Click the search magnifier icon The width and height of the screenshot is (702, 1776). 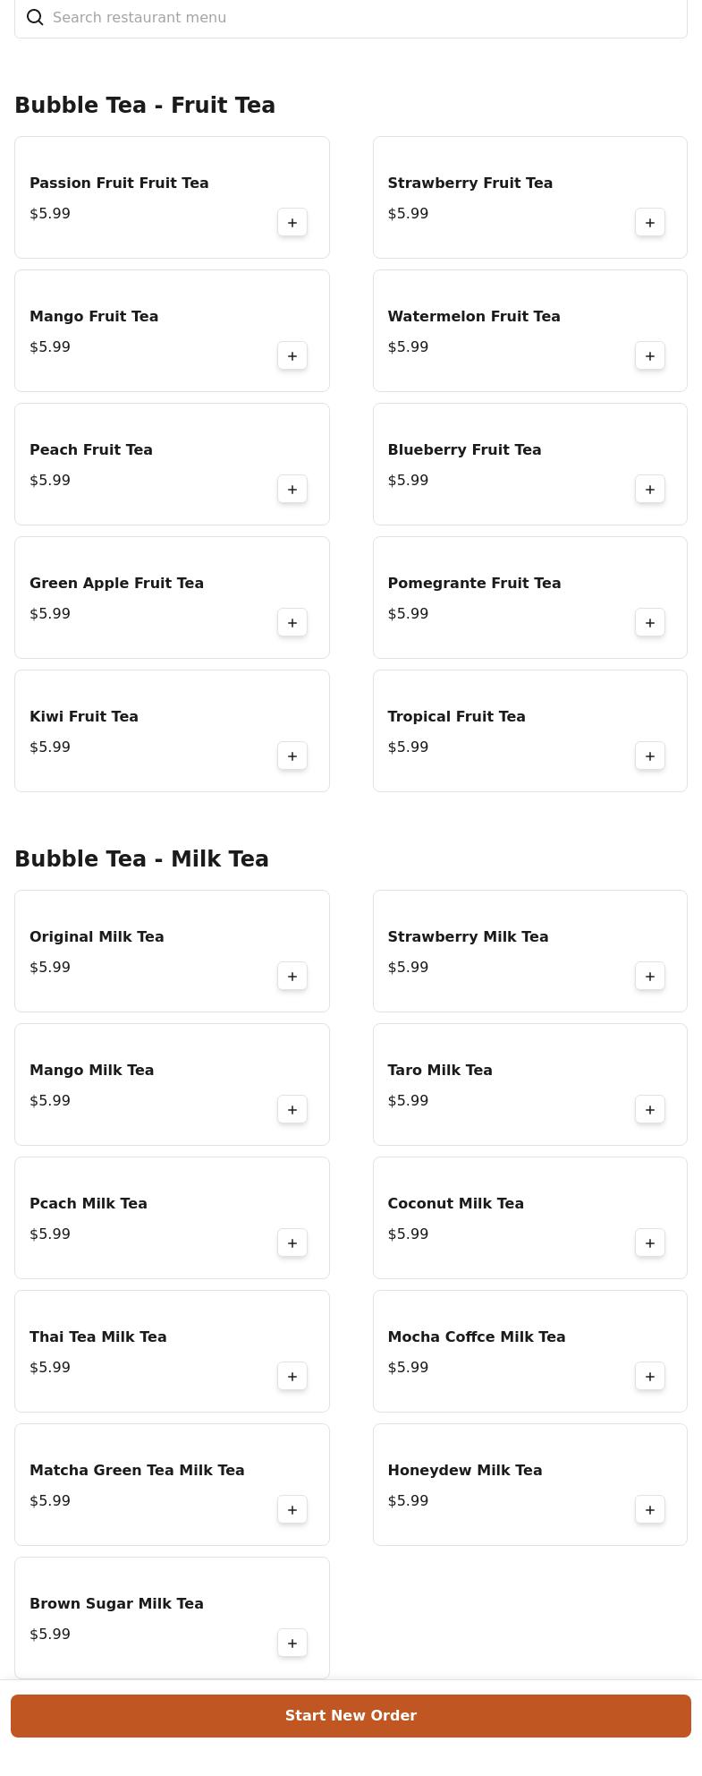pyautogui.click(x=35, y=18)
